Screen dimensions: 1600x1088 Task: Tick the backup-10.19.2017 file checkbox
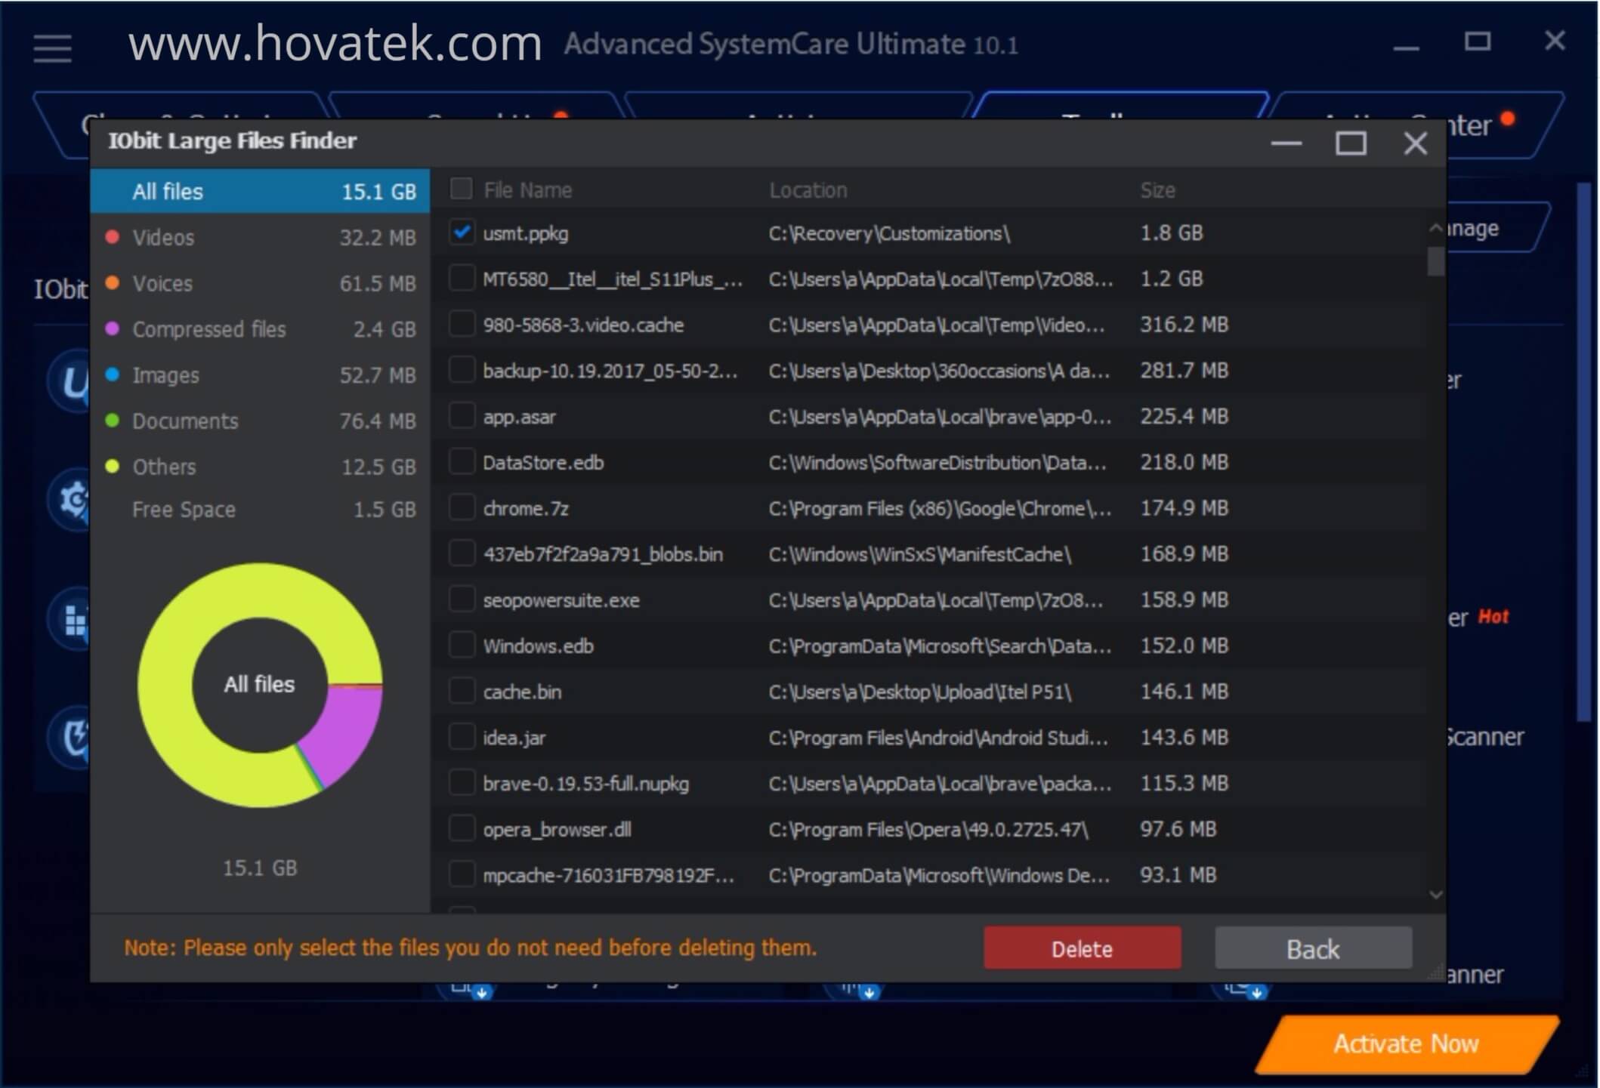[461, 370]
